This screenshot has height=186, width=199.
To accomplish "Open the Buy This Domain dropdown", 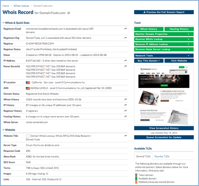I will 149,61.
